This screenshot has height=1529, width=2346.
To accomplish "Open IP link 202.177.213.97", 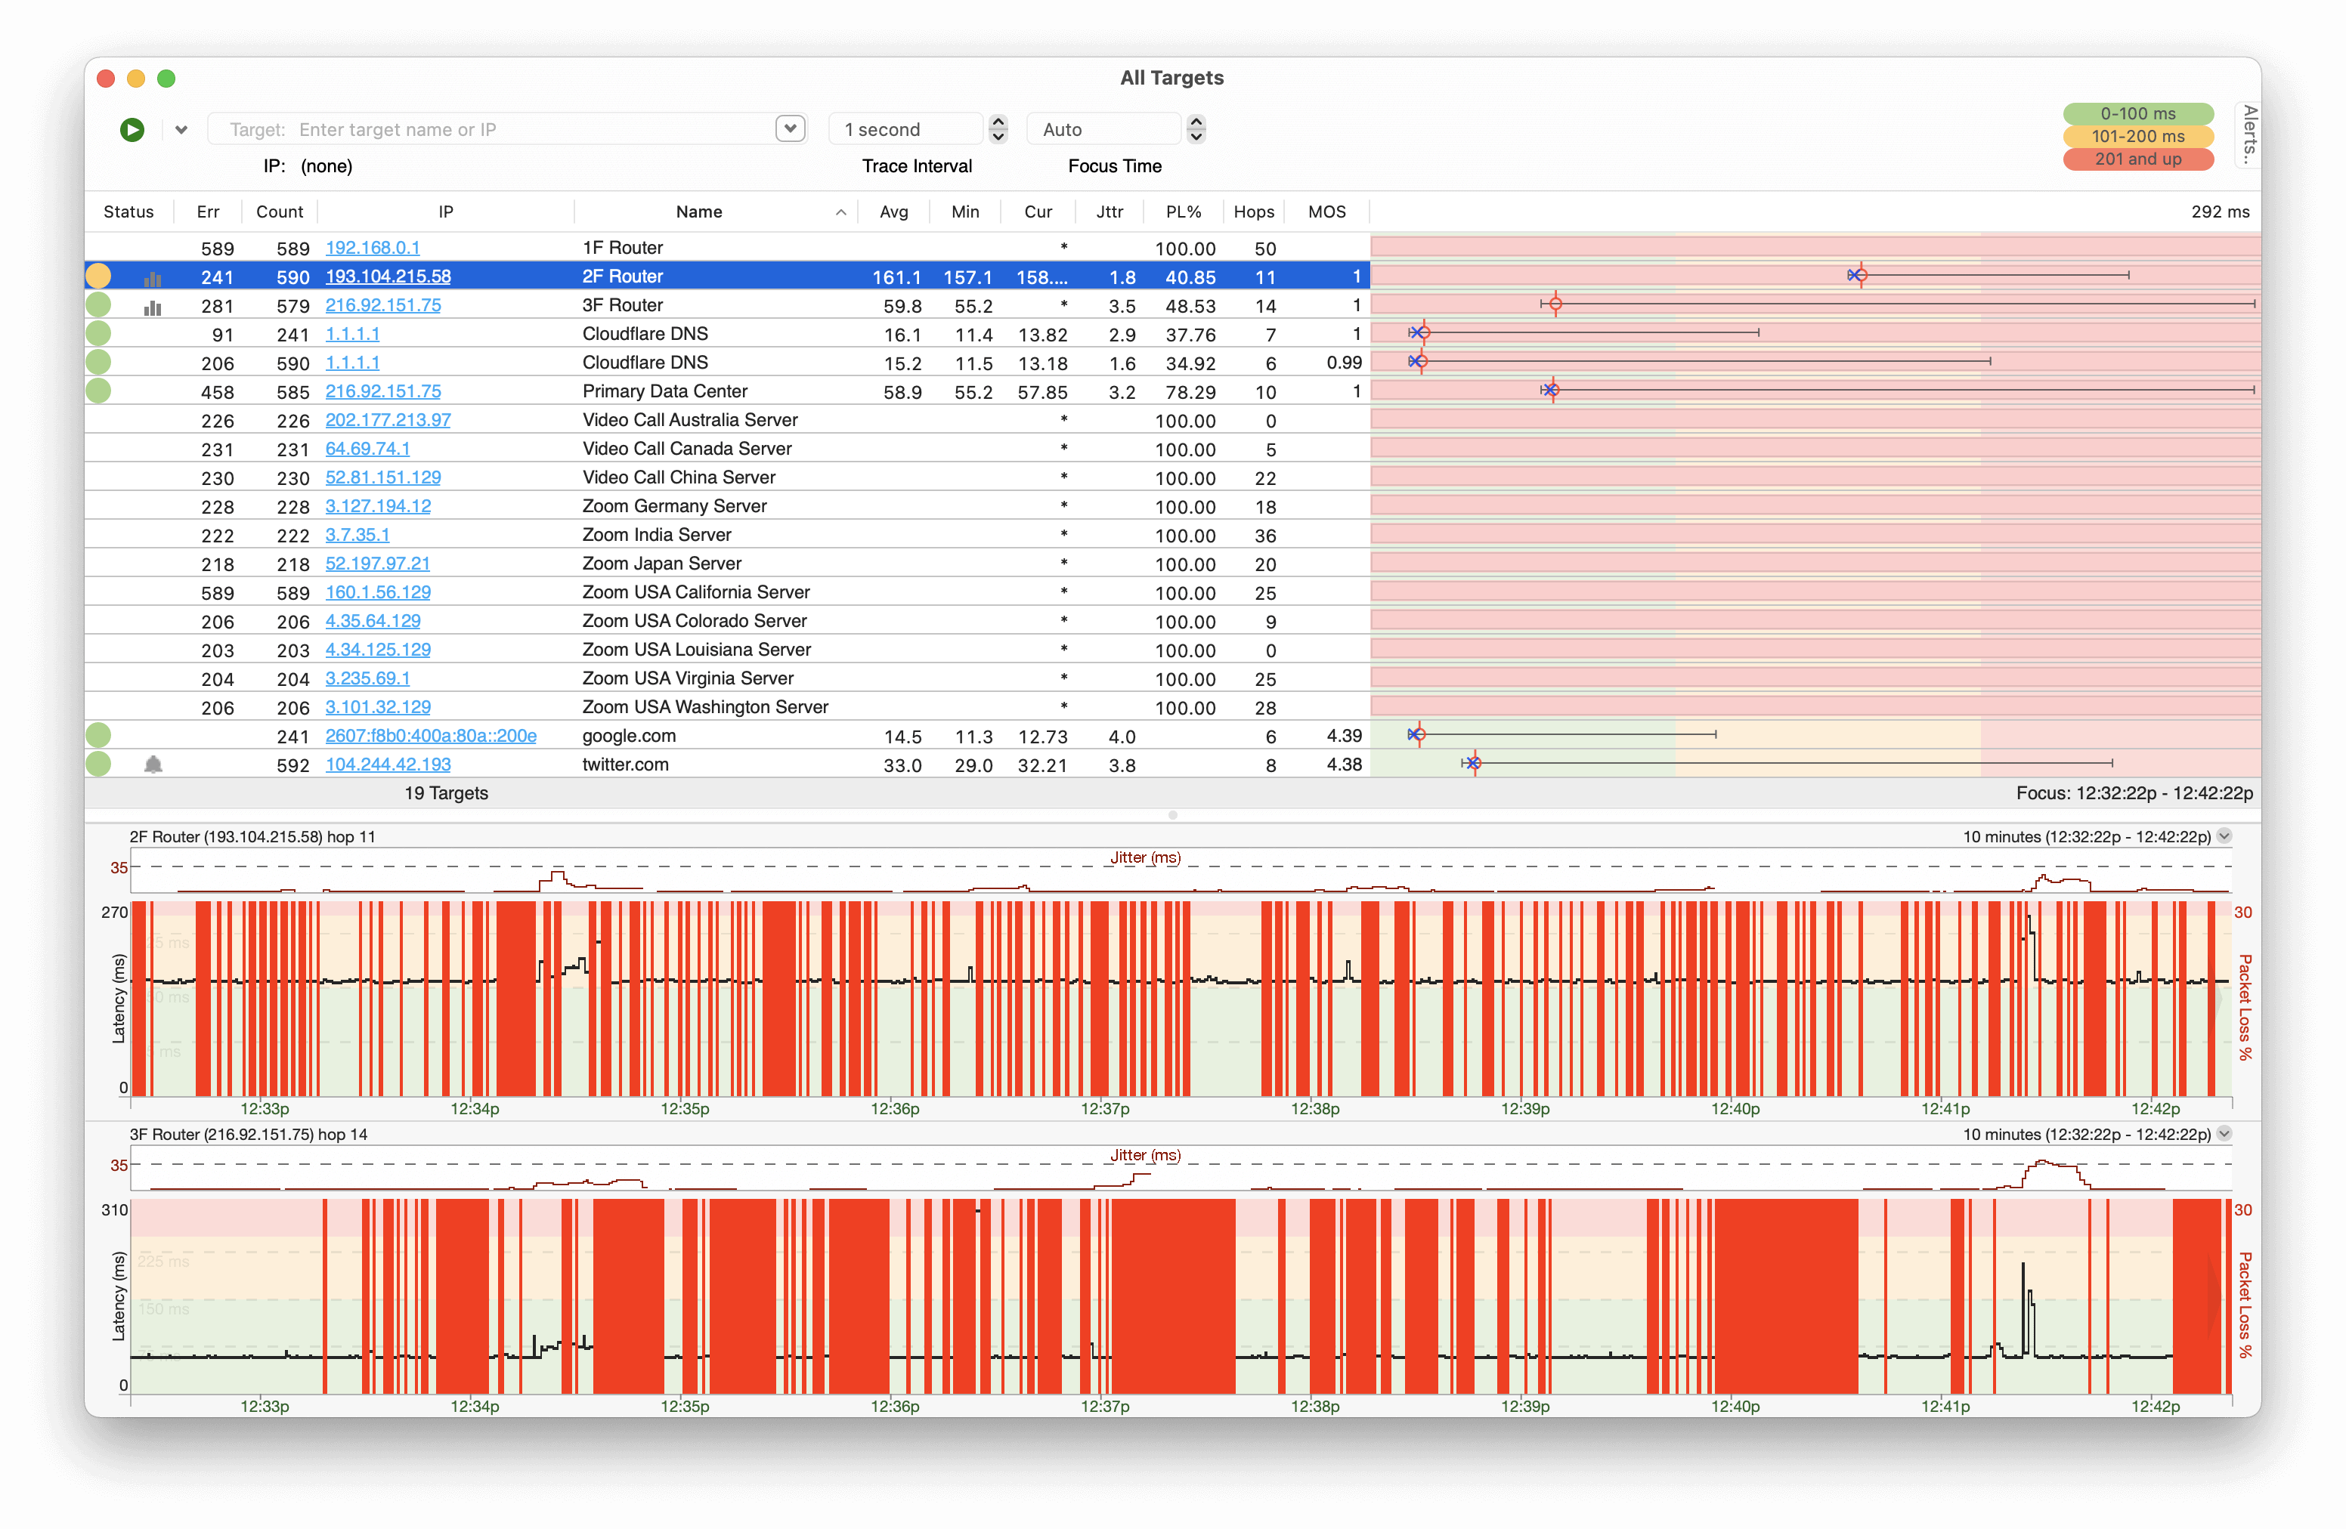I will click(388, 420).
